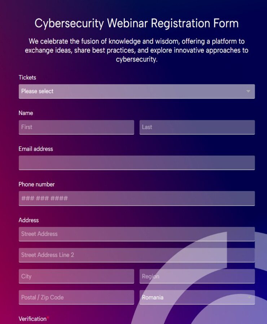Screen dimensions: 267x324
Task: Click the Tickets field label
Action: click(x=27, y=77)
